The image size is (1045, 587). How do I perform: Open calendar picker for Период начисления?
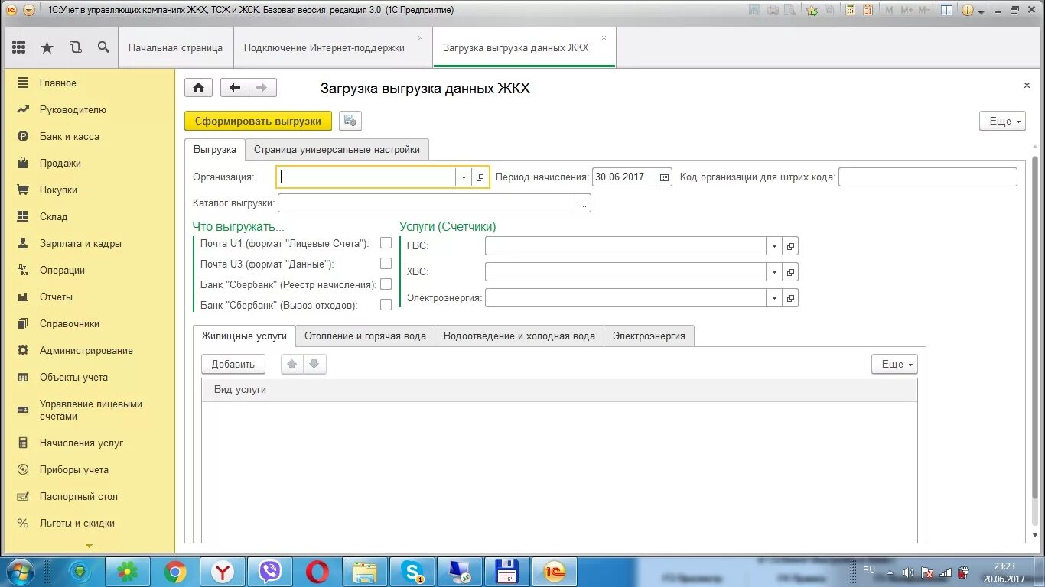[664, 177]
